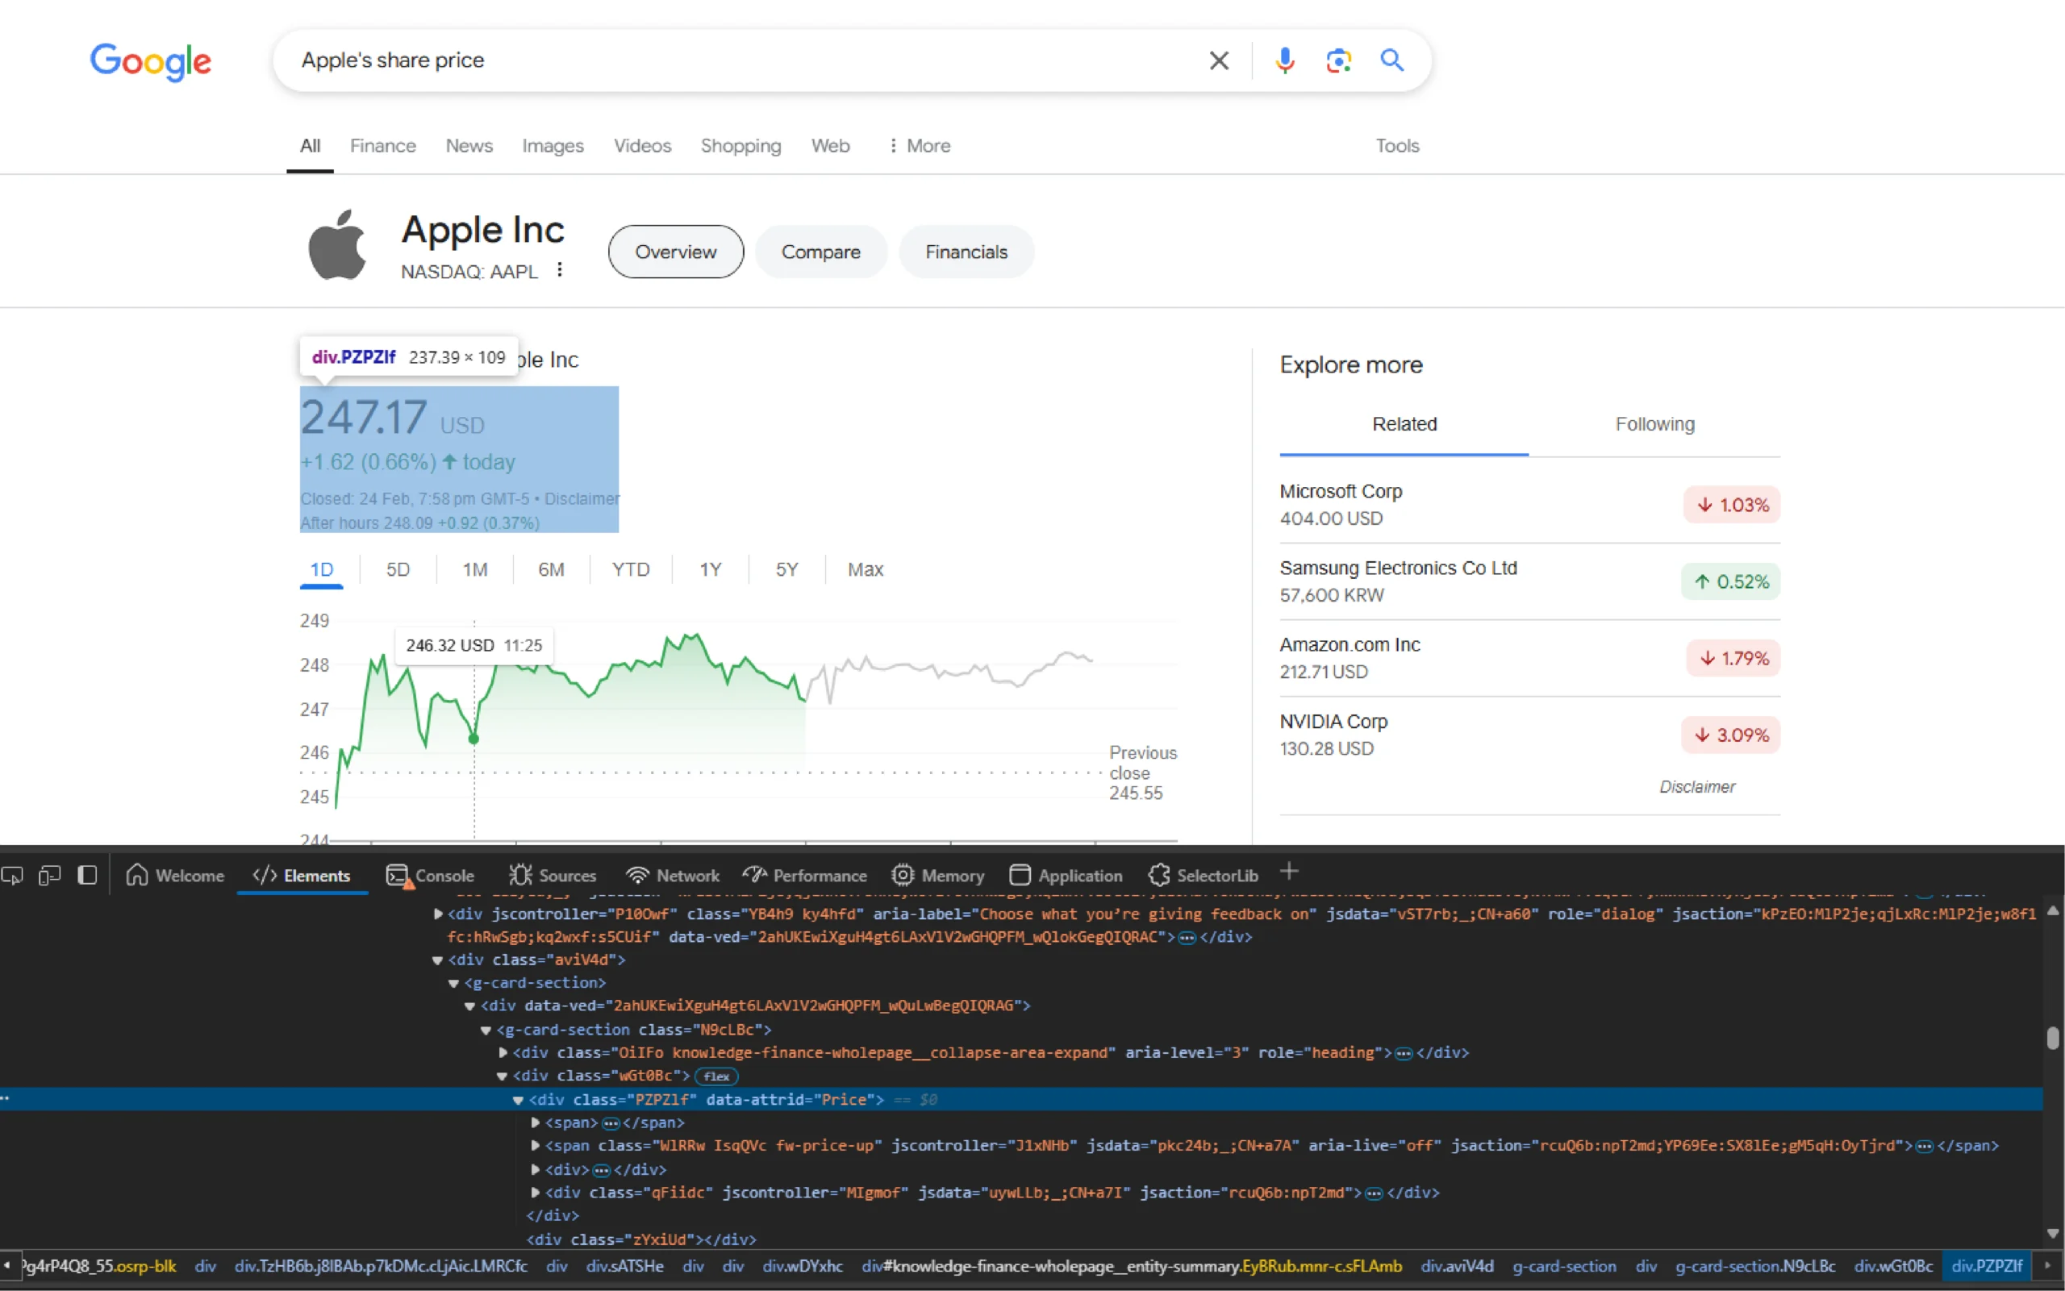Click the green chart point at 11:25
This screenshot has width=2065, height=1291.
(474, 739)
